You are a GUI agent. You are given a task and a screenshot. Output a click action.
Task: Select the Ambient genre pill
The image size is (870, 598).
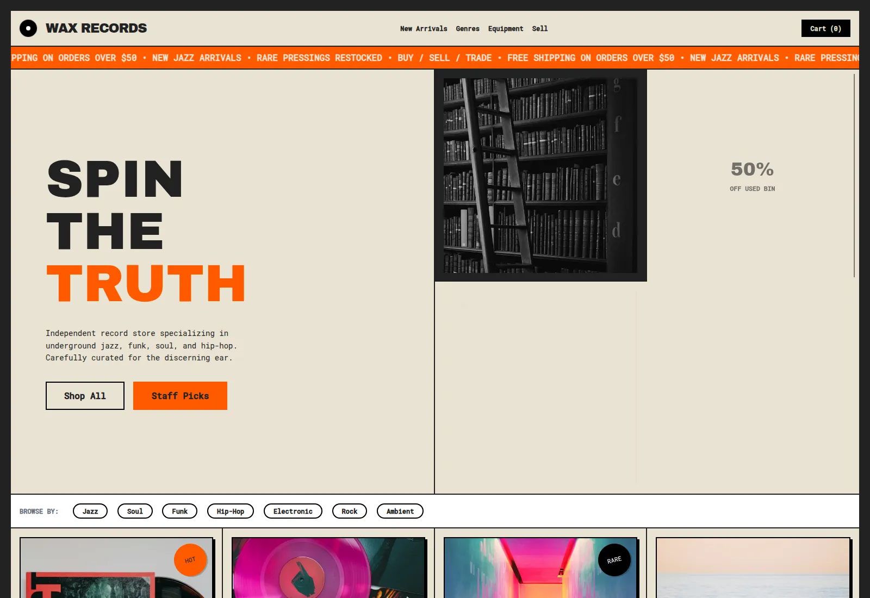point(400,511)
